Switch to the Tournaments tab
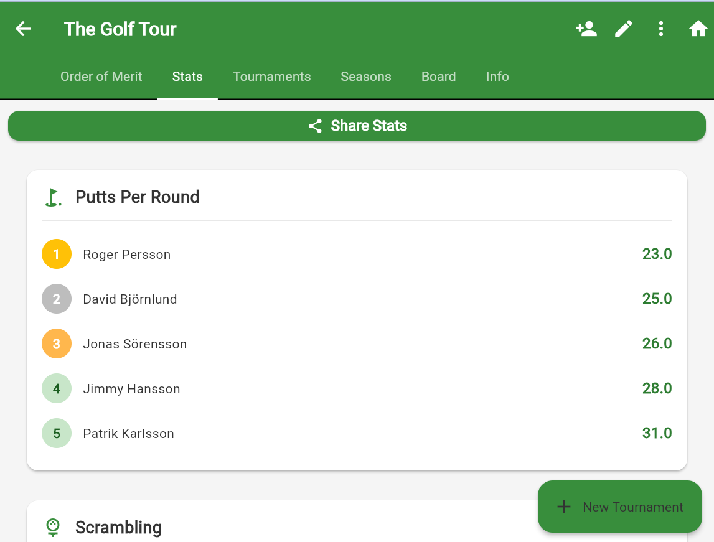Image resolution: width=714 pixels, height=542 pixels. click(x=271, y=77)
